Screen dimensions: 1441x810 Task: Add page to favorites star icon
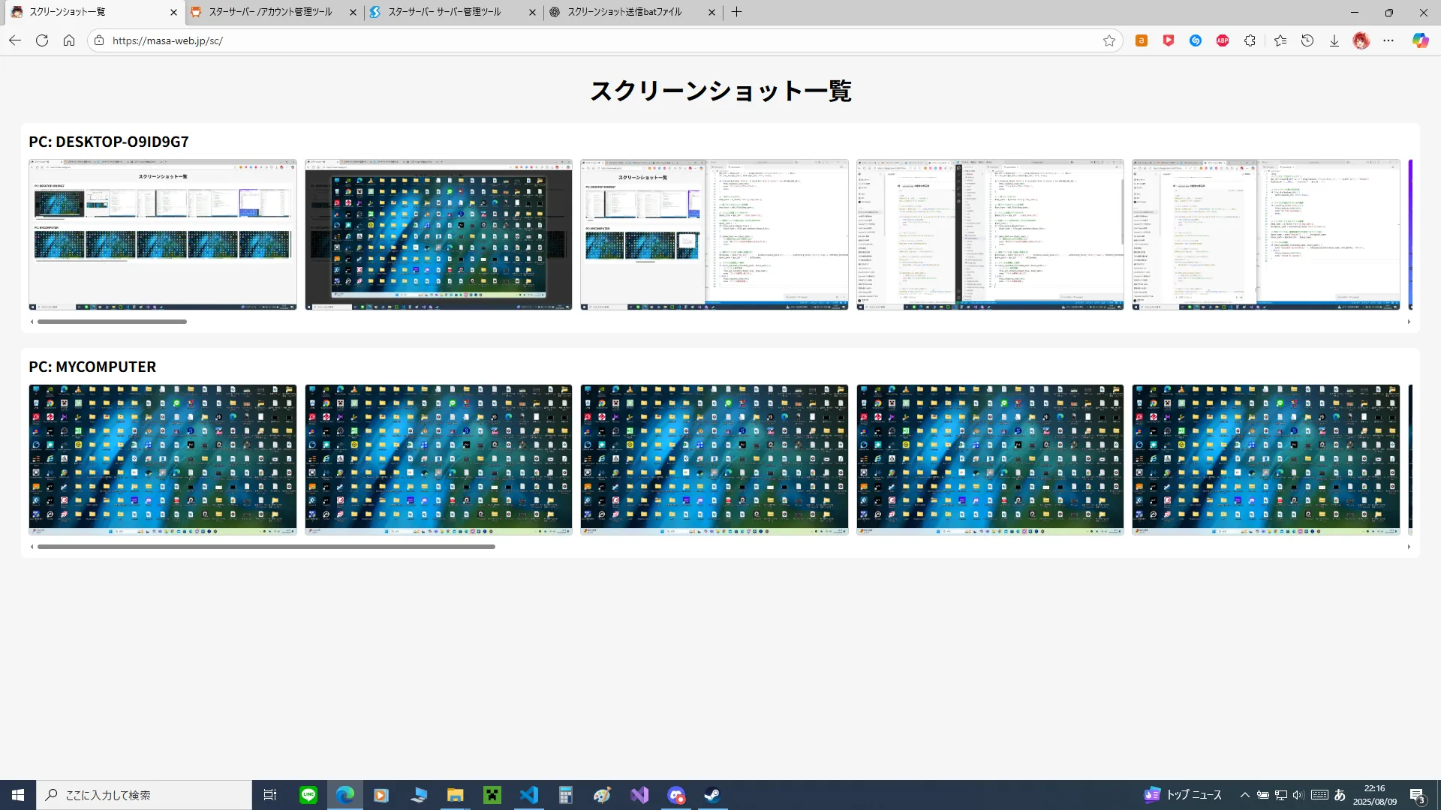click(x=1109, y=40)
